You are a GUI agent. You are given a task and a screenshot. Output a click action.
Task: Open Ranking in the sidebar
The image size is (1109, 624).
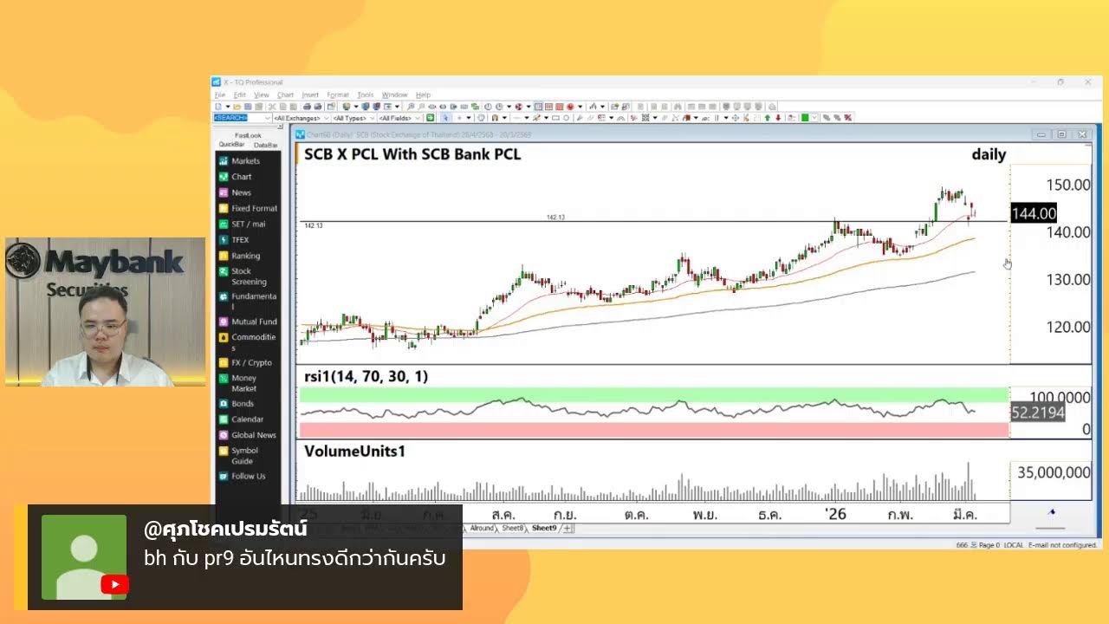pos(239,256)
